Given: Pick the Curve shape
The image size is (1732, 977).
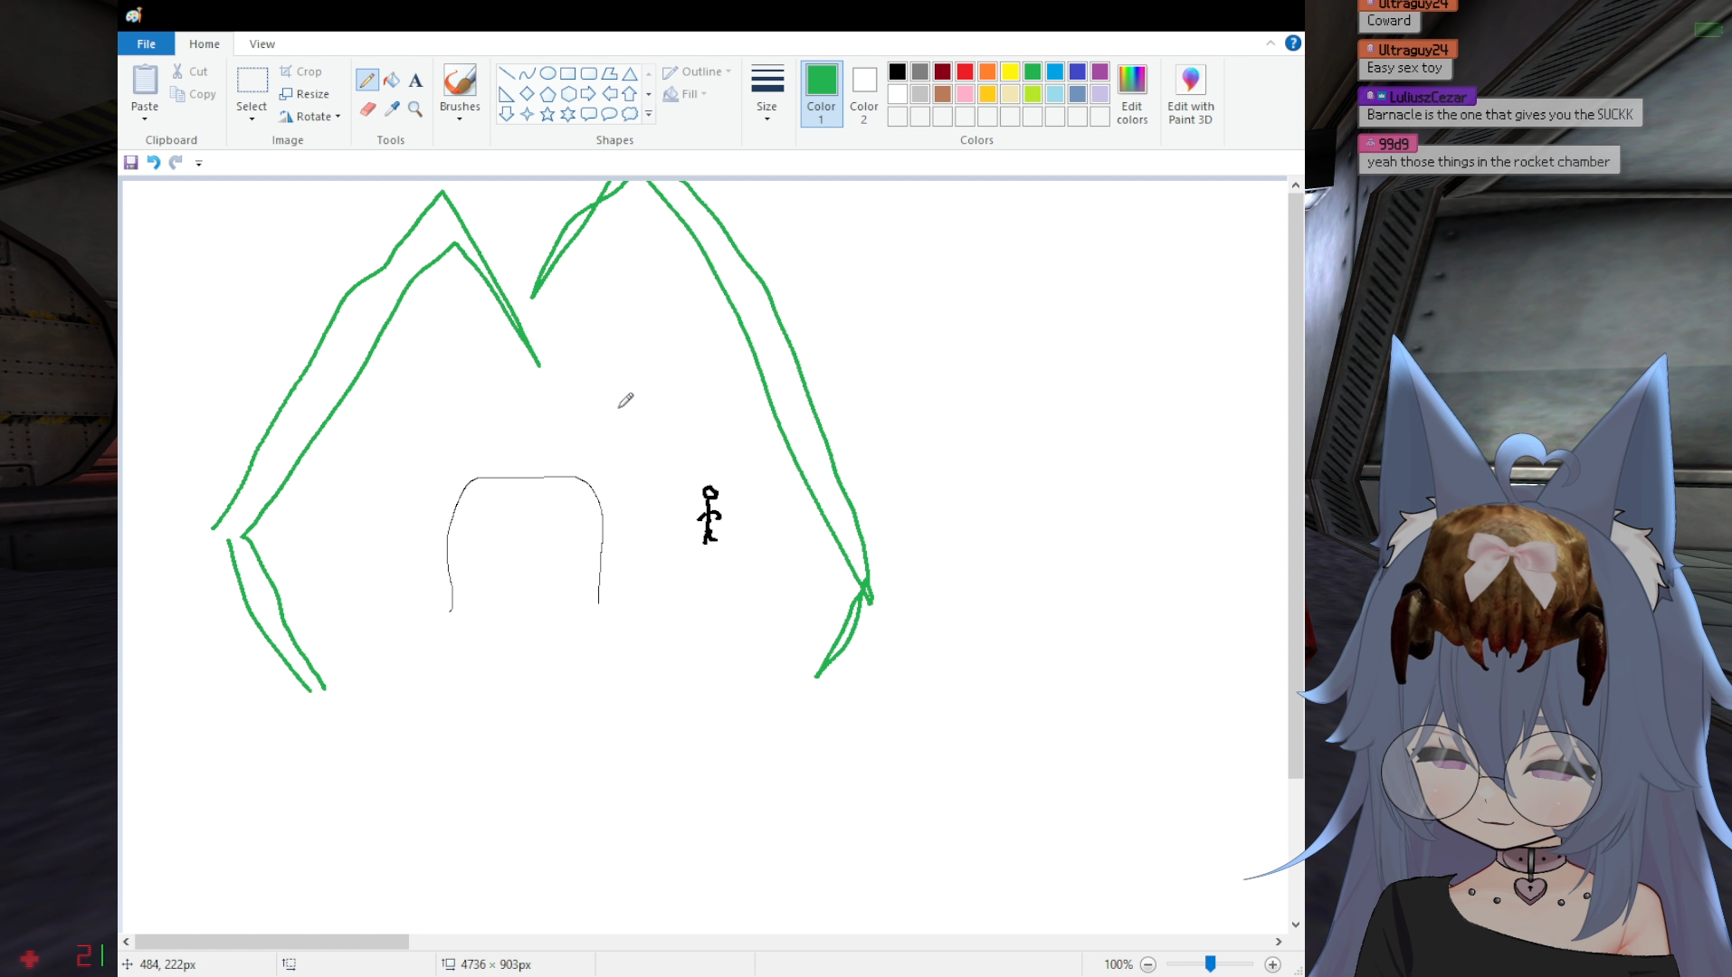Looking at the screenshot, I should pos(528,73).
